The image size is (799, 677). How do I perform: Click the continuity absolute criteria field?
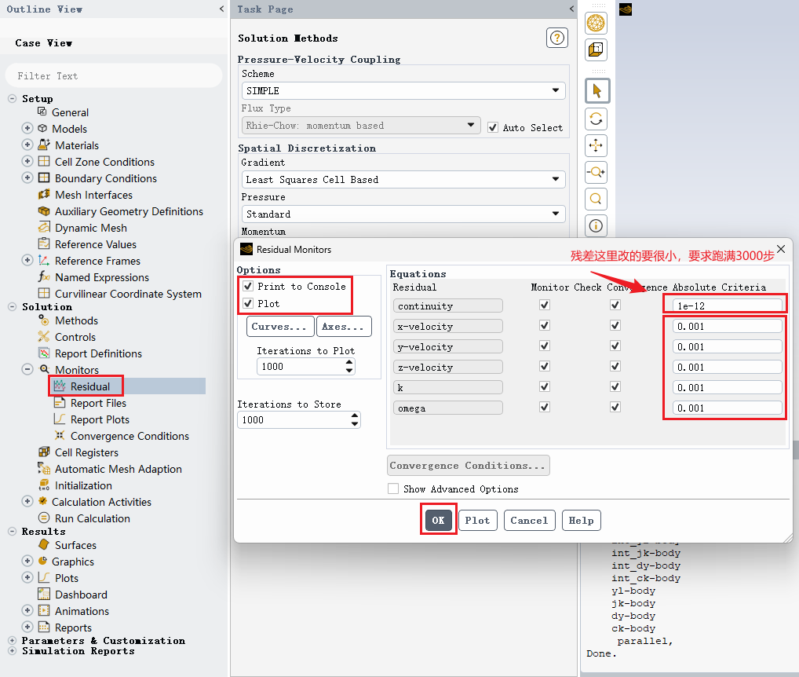click(x=727, y=306)
